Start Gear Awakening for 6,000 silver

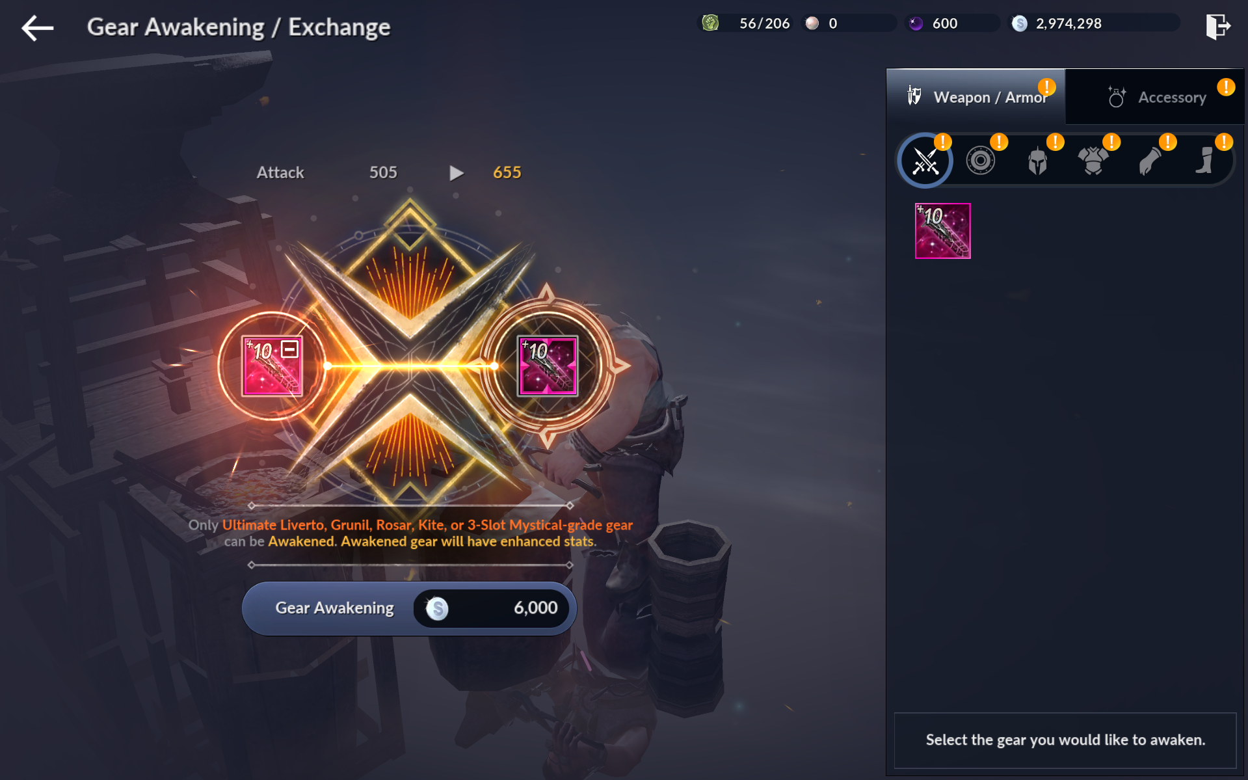(409, 608)
